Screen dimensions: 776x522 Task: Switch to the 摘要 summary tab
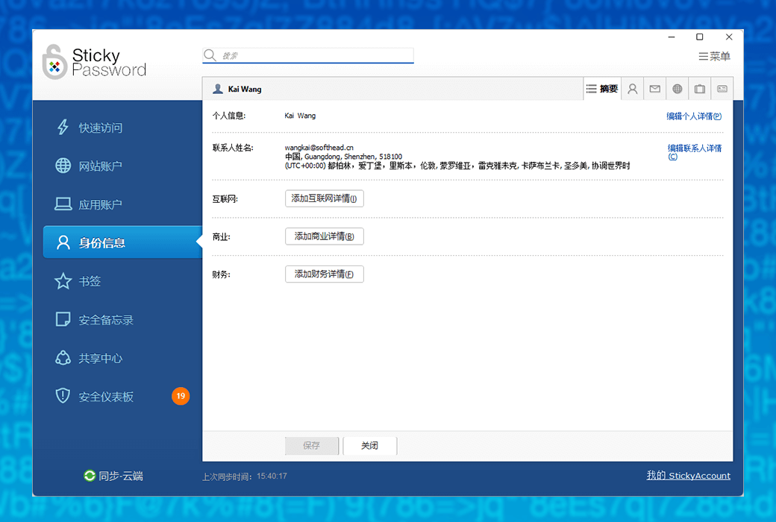[x=602, y=89]
